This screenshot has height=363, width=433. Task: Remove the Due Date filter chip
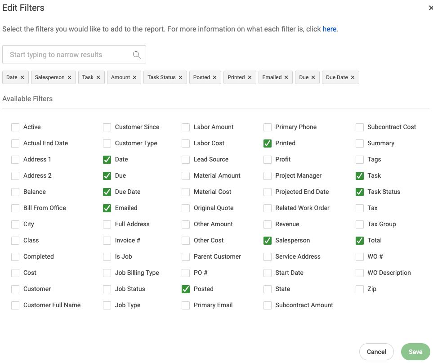353,77
